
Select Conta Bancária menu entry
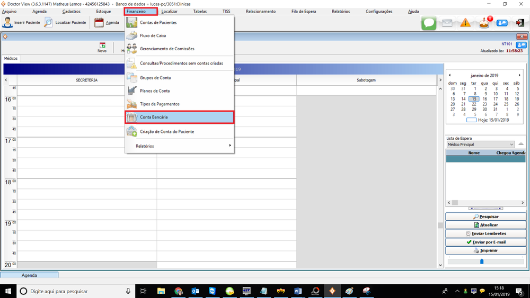(x=179, y=117)
